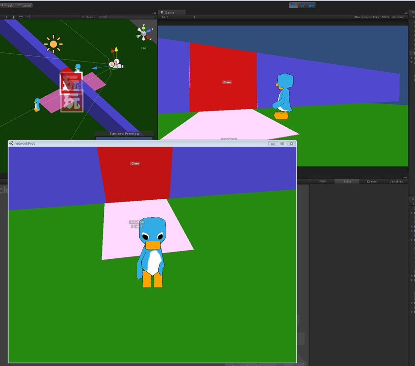
Task: Toggle the scene skybox/effects image icon
Action: click(x=20, y=17)
